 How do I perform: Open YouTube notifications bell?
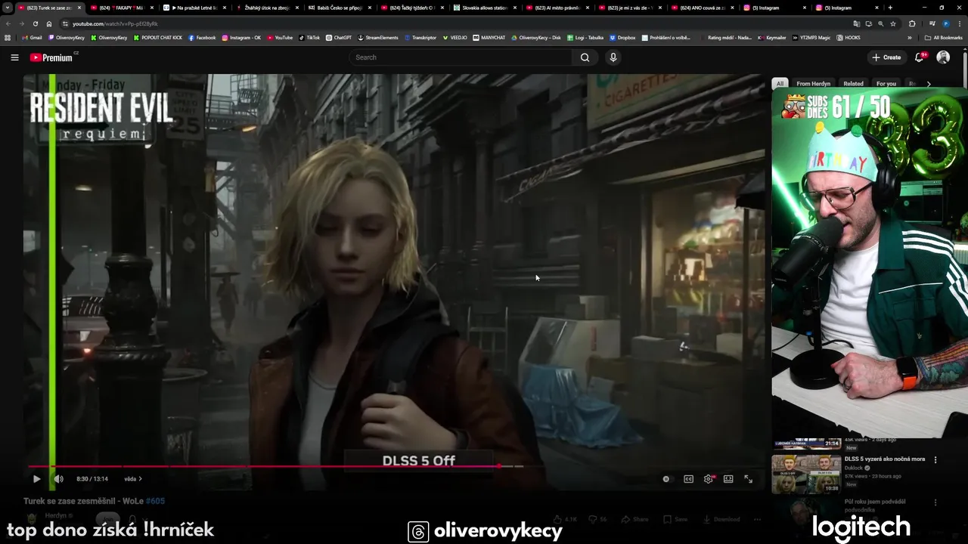(x=920, y=57)
